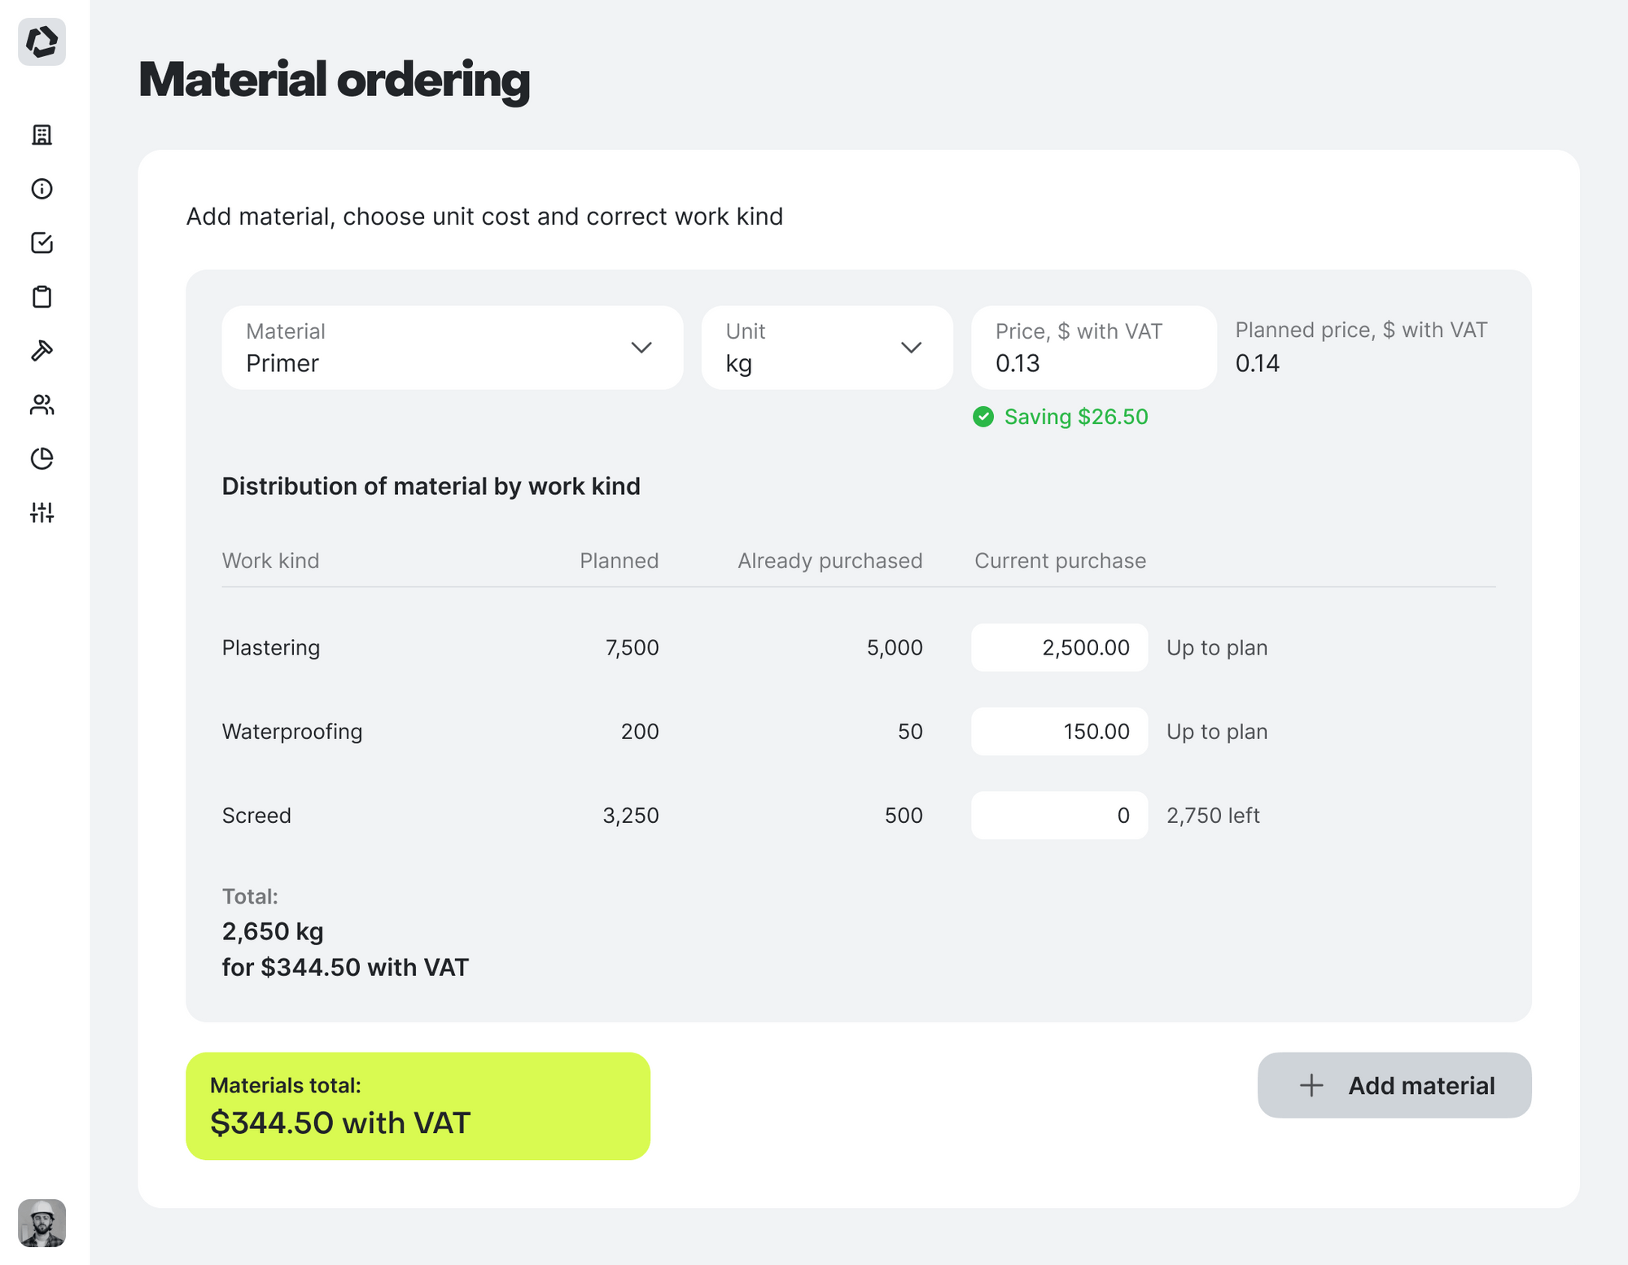This screenshot has width=1628, height=1265.
Task: Click the Materials total highlighted summary
Action: tap(418, 1105)
